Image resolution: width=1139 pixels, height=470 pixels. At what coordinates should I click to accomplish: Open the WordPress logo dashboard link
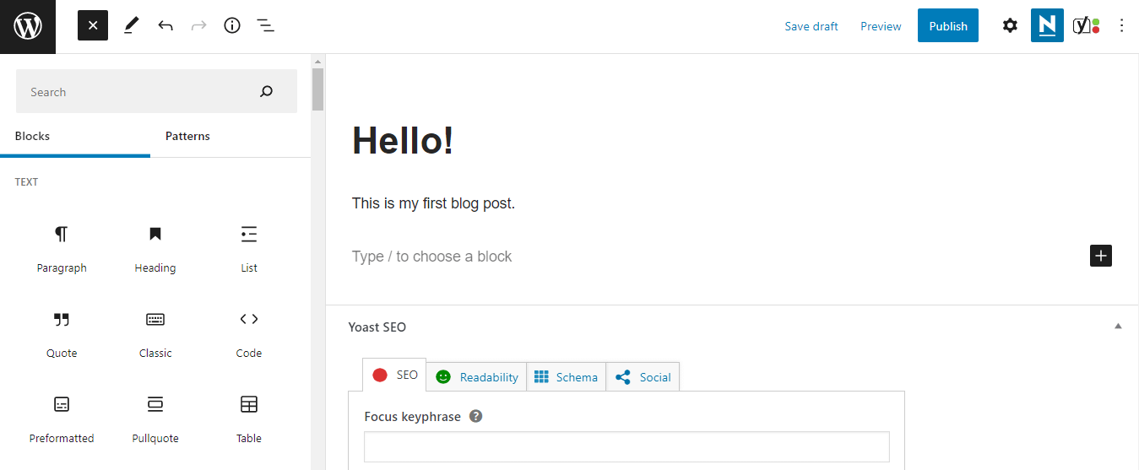28,26
